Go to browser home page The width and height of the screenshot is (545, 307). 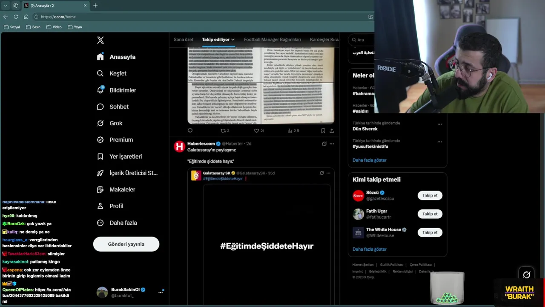(26, 17)
